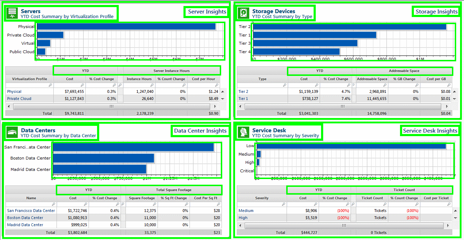Open the Physical row link in Servers table
This screenshot has width=464, height=240.
click(14, 92)
